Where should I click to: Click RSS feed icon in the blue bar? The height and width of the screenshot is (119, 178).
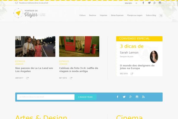coord(143,97)
